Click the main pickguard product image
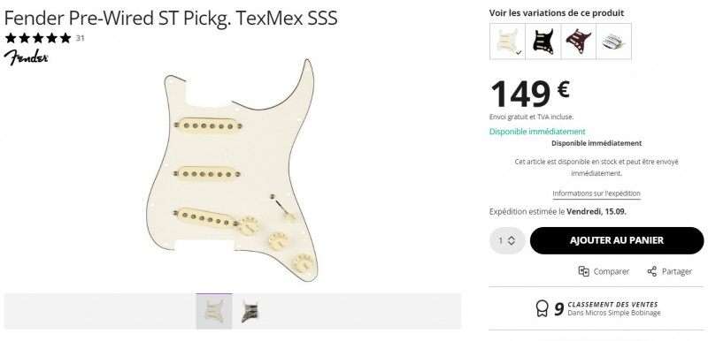The image size is (708, 341). pyautogui.click(x=233, y=170)
